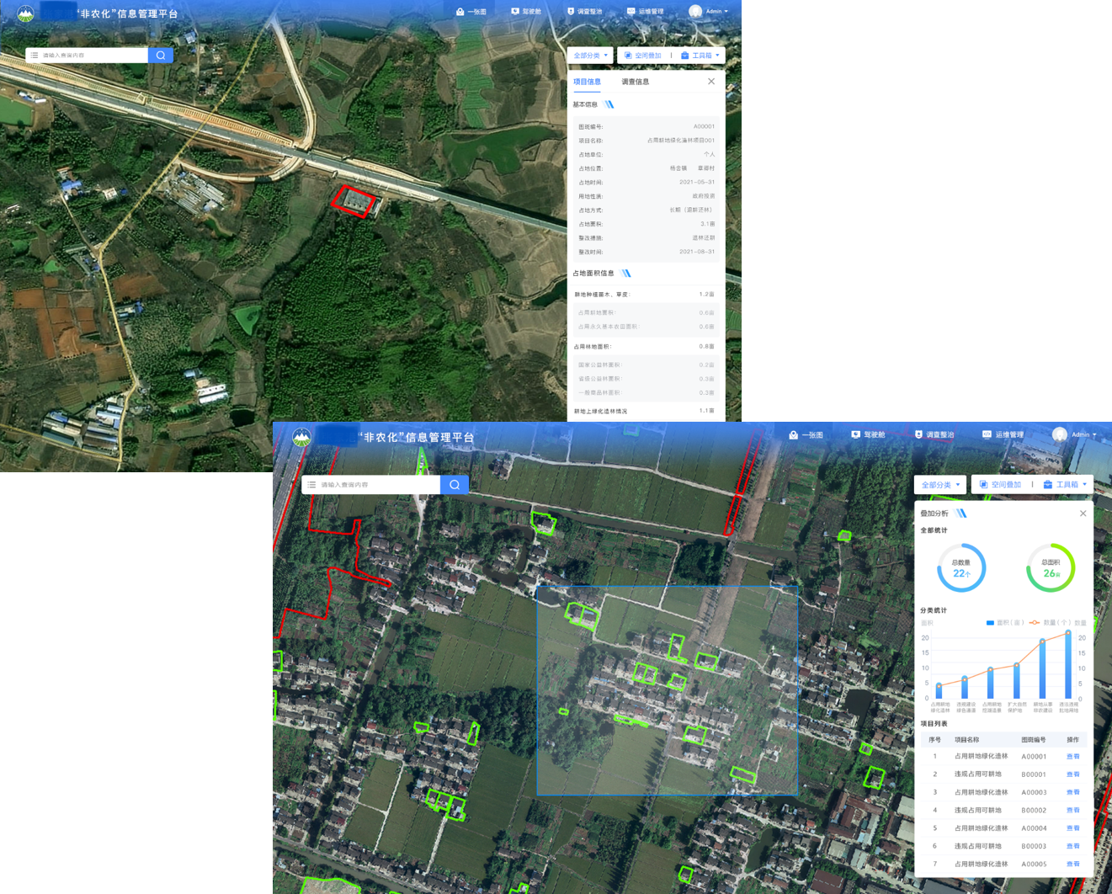
Task: Click 查看 for project B00002
Action: click(x=1072, y=811)
